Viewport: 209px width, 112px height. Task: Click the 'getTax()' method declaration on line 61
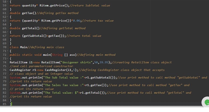point(29,13)
